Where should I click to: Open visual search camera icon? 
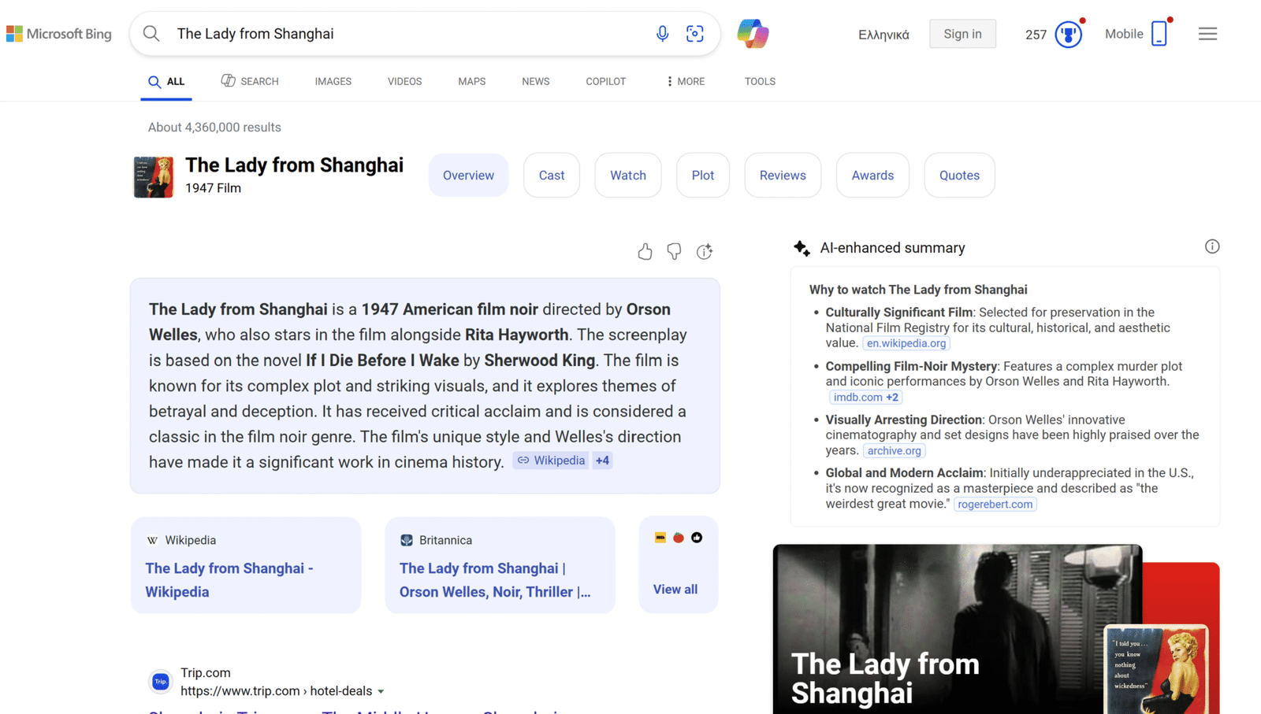pos(694,34)
